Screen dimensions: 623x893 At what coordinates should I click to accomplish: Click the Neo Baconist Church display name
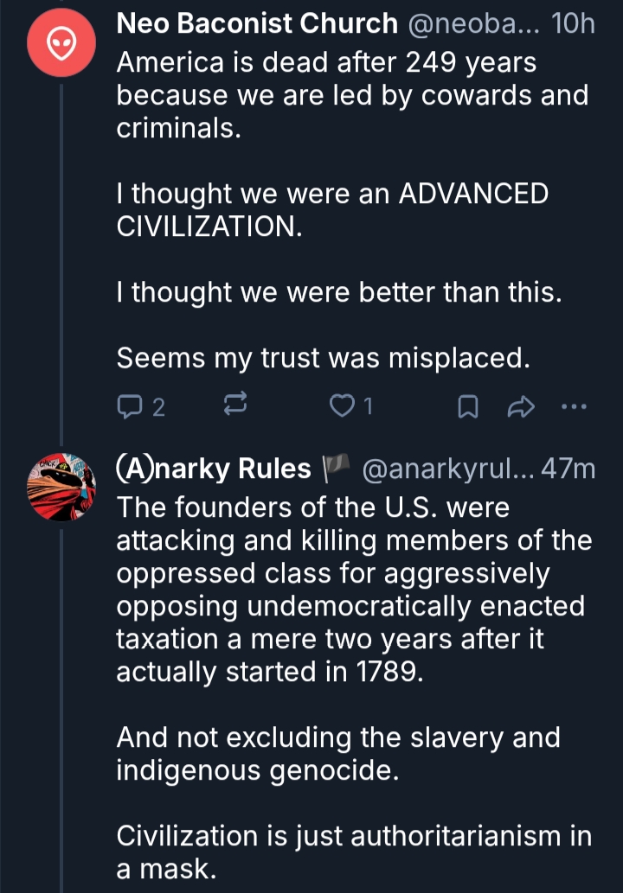pyautogui.click(x=257, y=24)
